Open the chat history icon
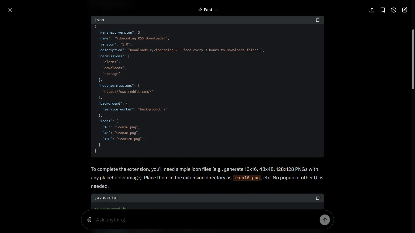The width and height of the screenshot is (415, 233). (394, 10)
